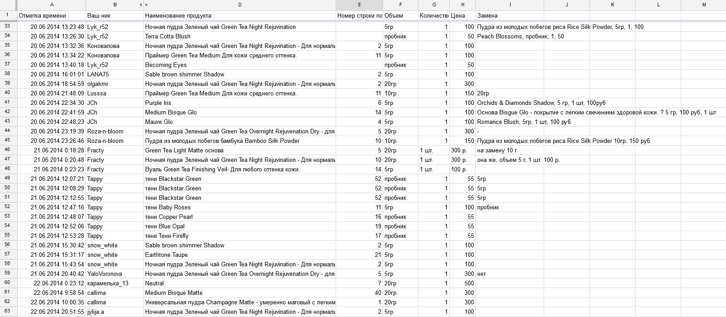726x317 pixels.
Task: Click the 'Замена' header cell
Action: click(510, 15)
